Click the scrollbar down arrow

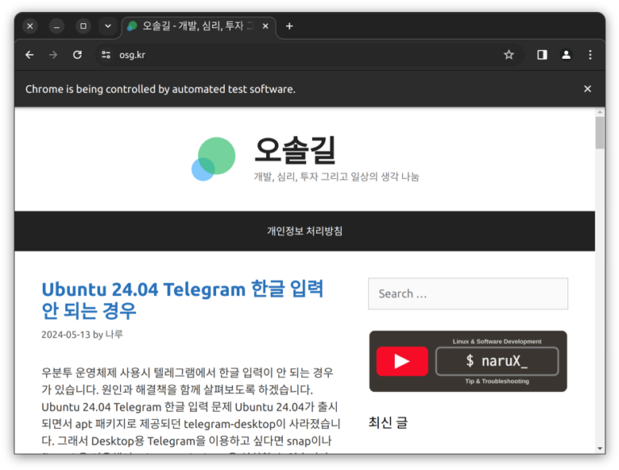[x=600, y=449]
